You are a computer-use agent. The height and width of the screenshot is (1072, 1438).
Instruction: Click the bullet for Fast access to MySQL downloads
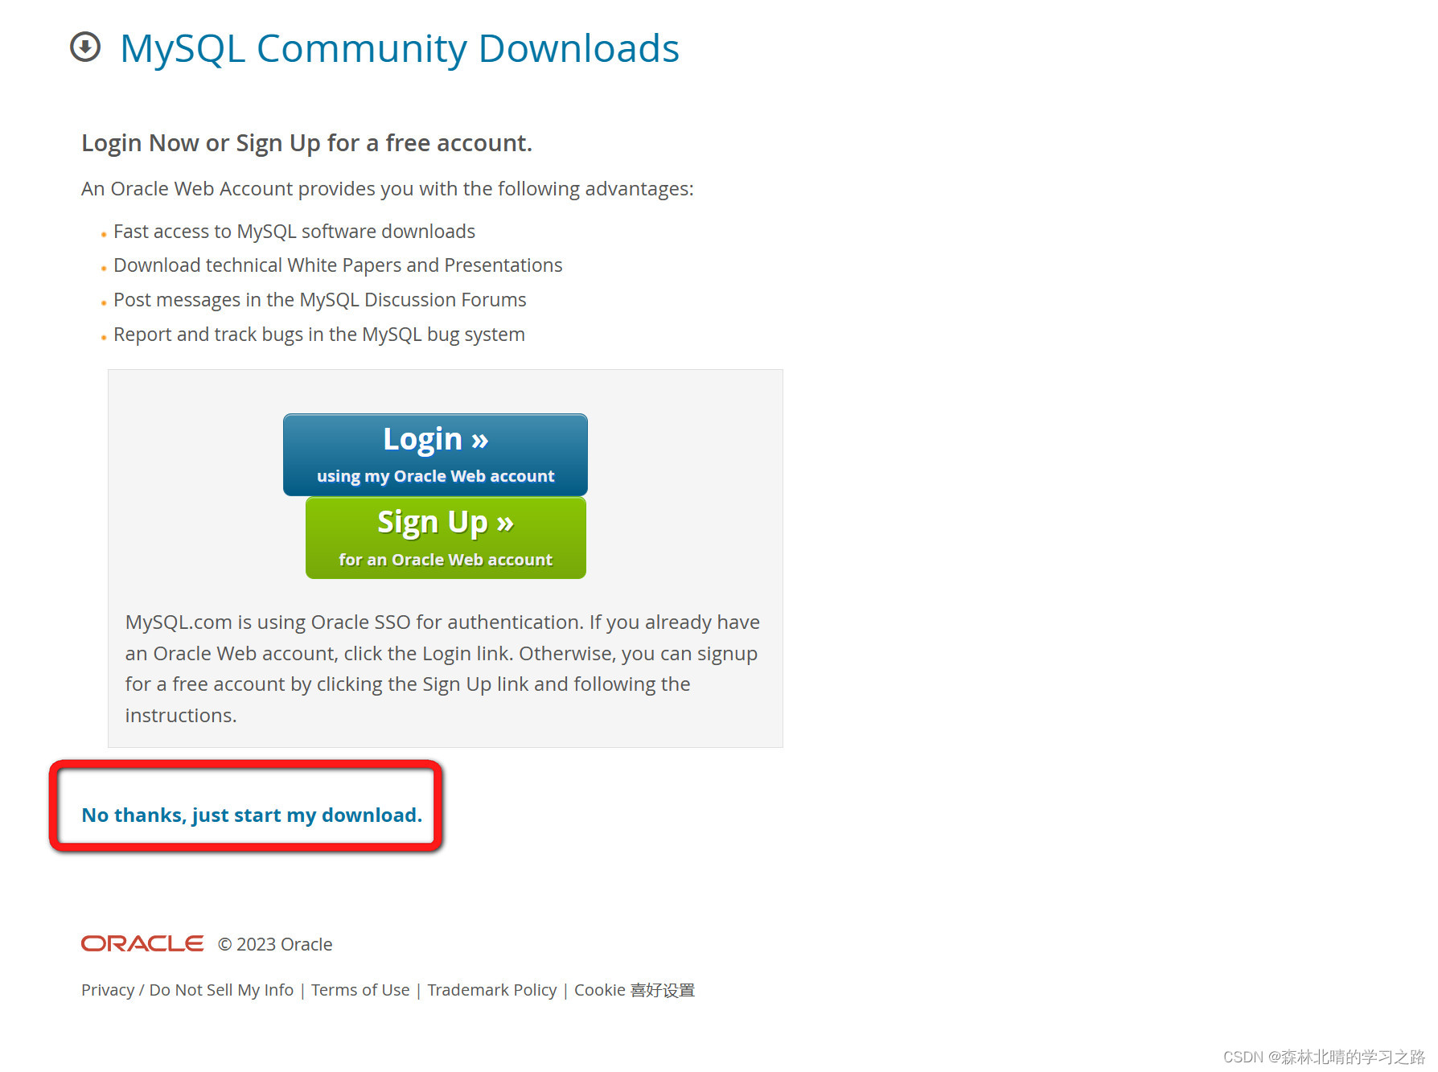click(104, 235)
